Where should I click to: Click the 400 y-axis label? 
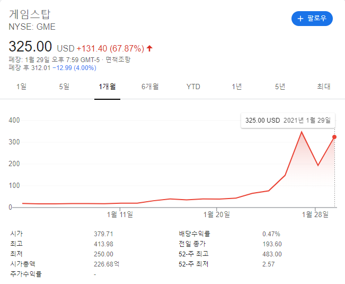click(x=14, y=121)
